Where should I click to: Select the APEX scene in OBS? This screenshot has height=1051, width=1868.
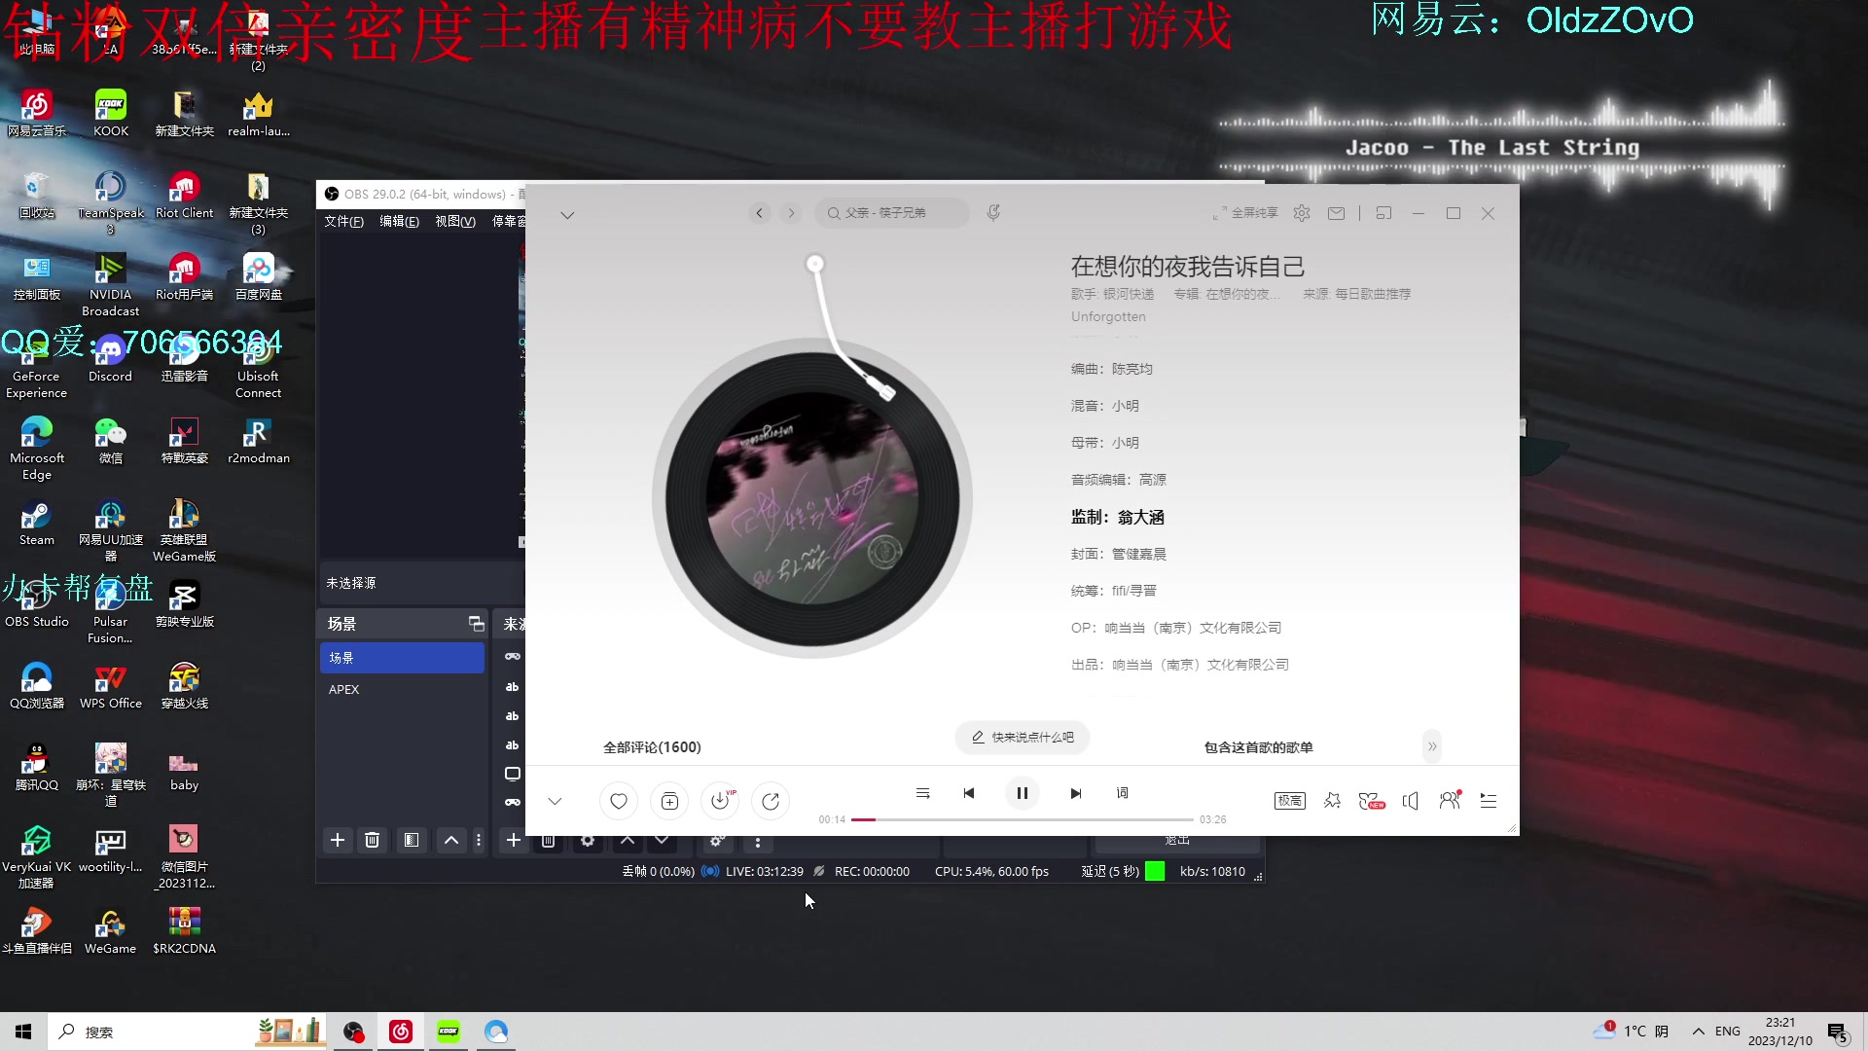[x=402, y=689]
